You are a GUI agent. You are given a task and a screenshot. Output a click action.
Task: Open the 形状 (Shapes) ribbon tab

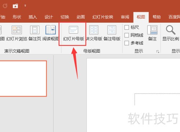[x=17, y=17]
